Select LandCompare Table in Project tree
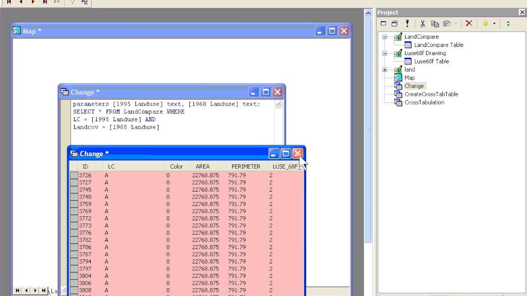 pyautogui.click(x=438, y=45)
